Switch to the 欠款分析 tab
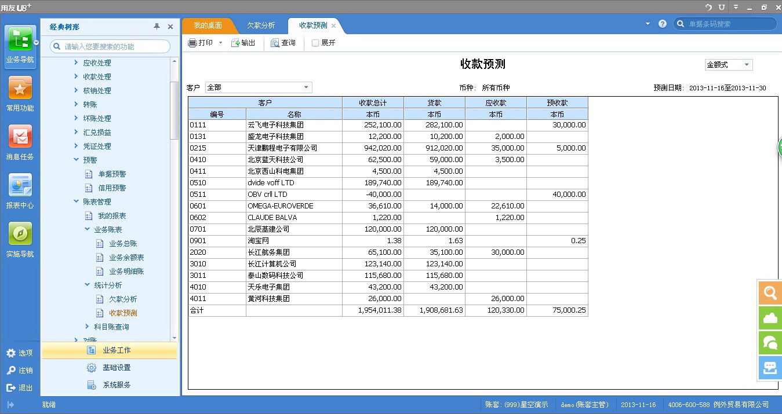The width and height of the screenshot is (782, 414). coord(261,26)
